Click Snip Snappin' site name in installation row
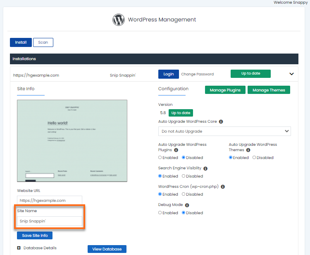Viewport: 310px width, 255px height. 123,75
